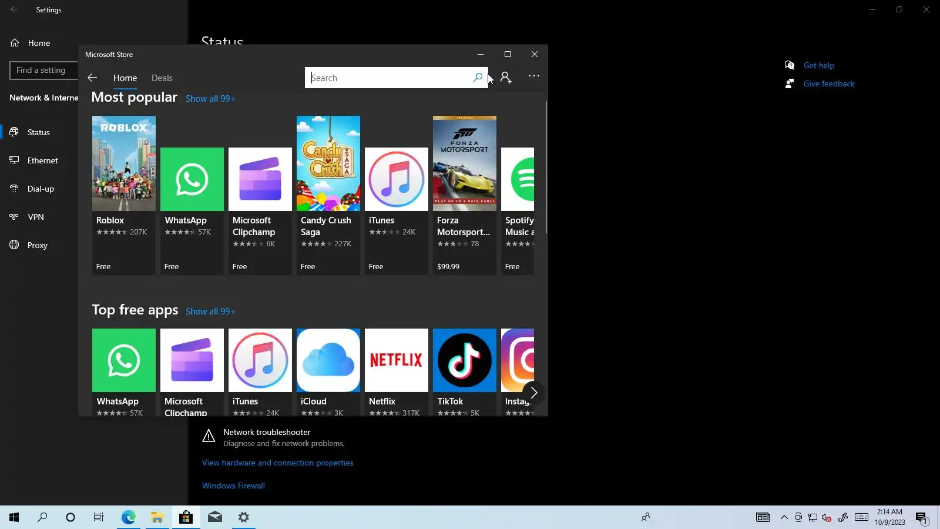Open the three-dots menu in Microsoft Store
This screenshot has height=529, width=940.
[533, 76]
